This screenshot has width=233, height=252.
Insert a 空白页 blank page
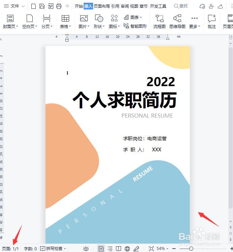point(30,22)
